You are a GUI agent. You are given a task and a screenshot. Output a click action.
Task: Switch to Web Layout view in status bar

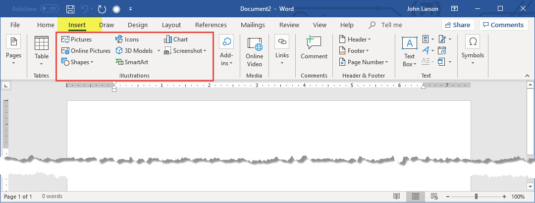[434, 196]
